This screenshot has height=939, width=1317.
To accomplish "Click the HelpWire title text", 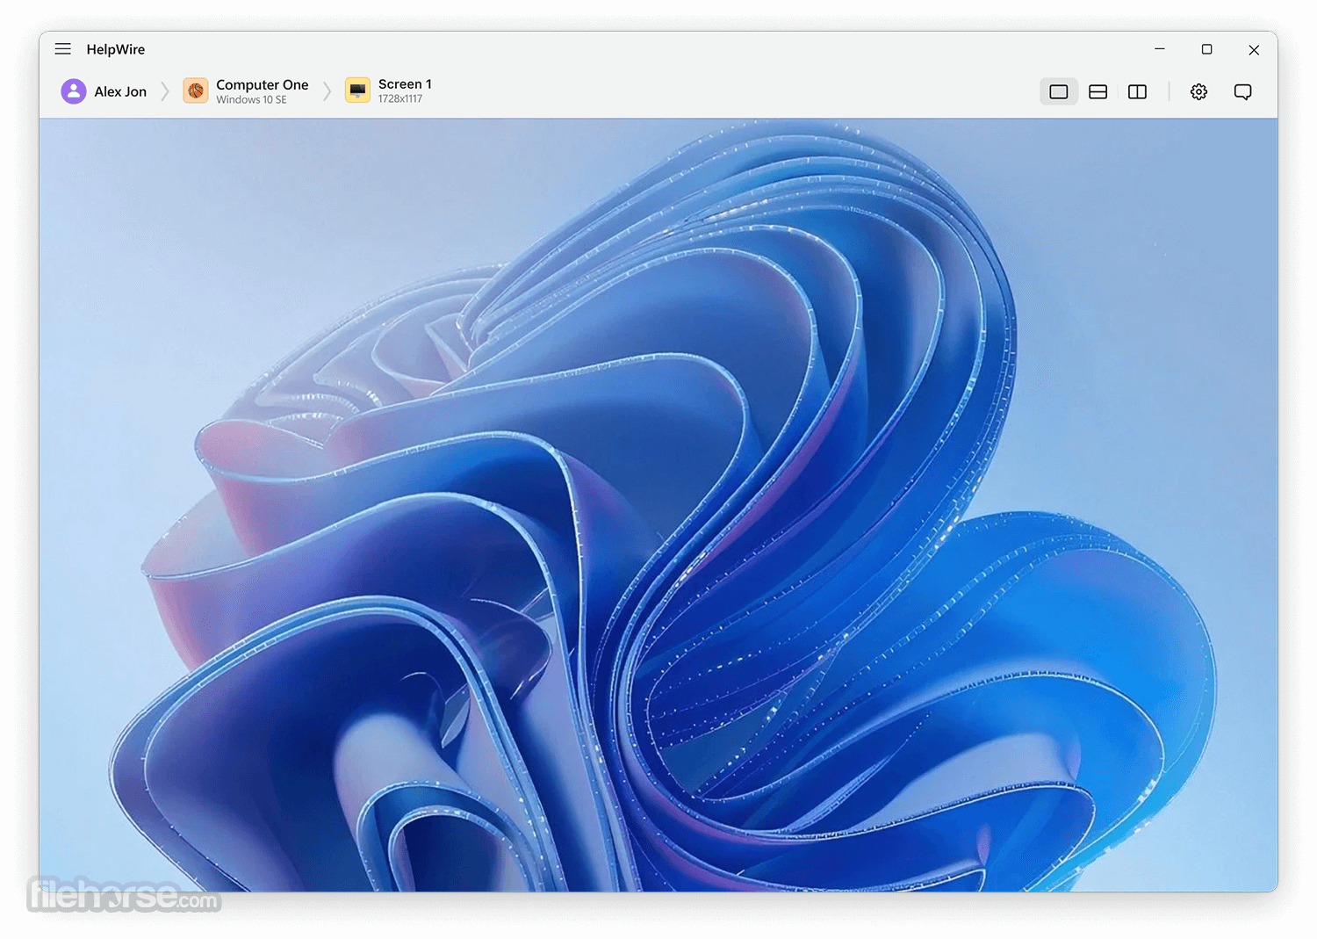I will (116, 49).
